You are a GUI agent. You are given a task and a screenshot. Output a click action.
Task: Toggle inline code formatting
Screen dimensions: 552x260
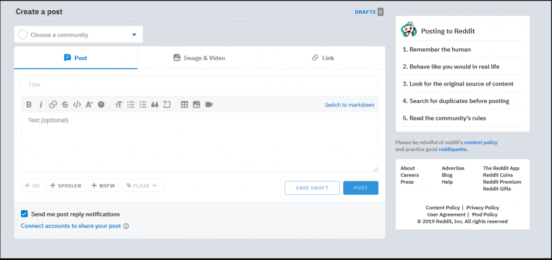coord(77,104)
